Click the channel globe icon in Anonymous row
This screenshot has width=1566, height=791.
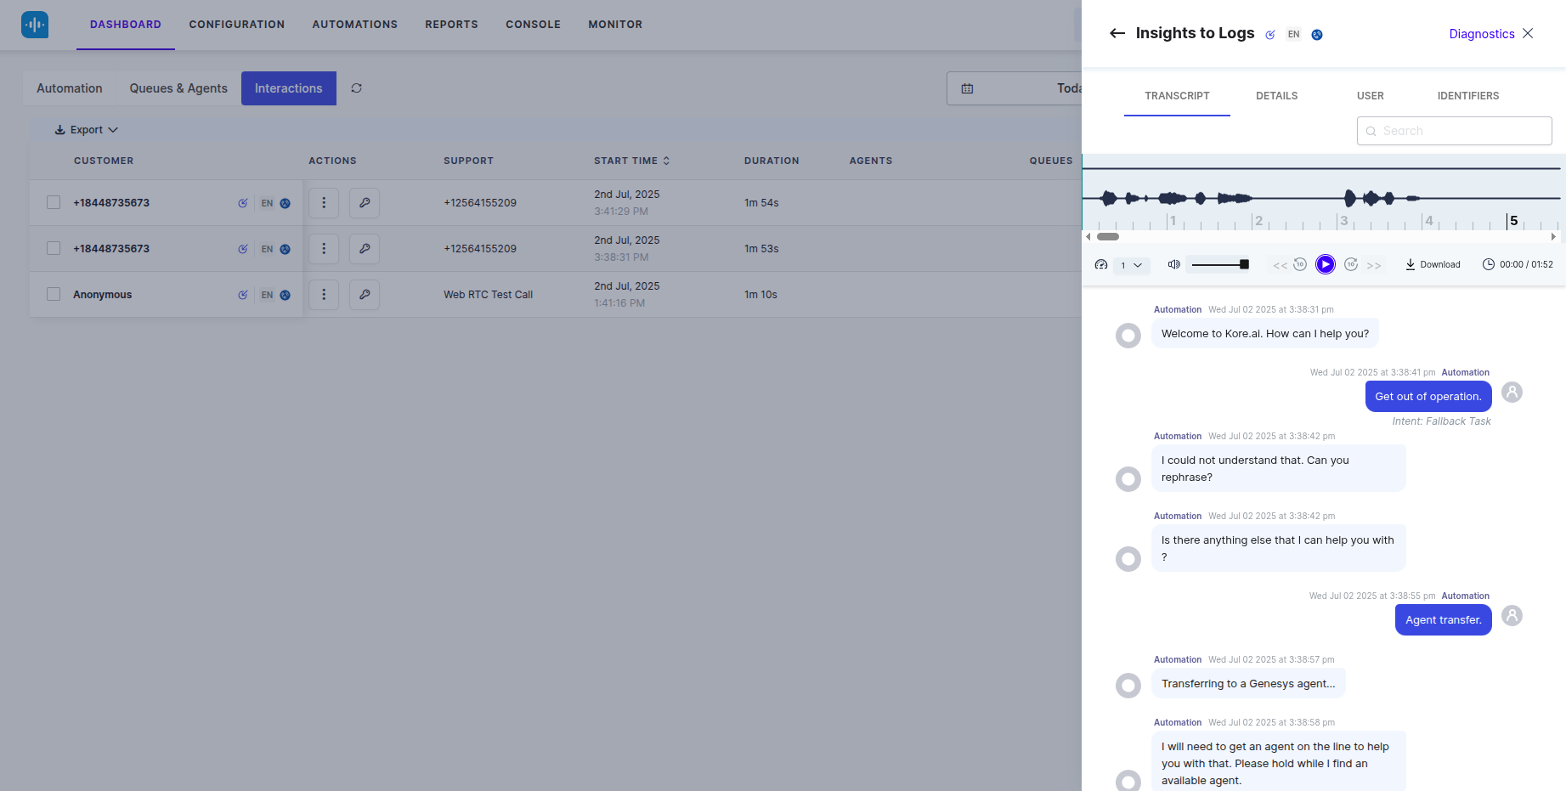[285, 295]
